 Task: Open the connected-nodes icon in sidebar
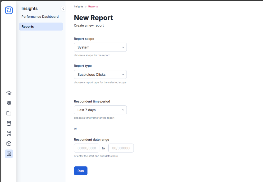(9, 134)
